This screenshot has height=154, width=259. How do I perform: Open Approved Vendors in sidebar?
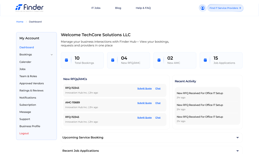[32, 83]
